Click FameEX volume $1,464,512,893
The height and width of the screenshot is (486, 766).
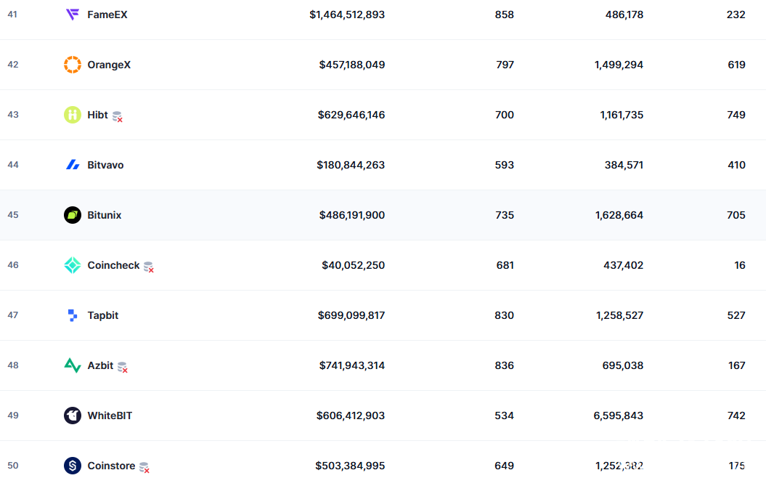(x=347, y=15)
